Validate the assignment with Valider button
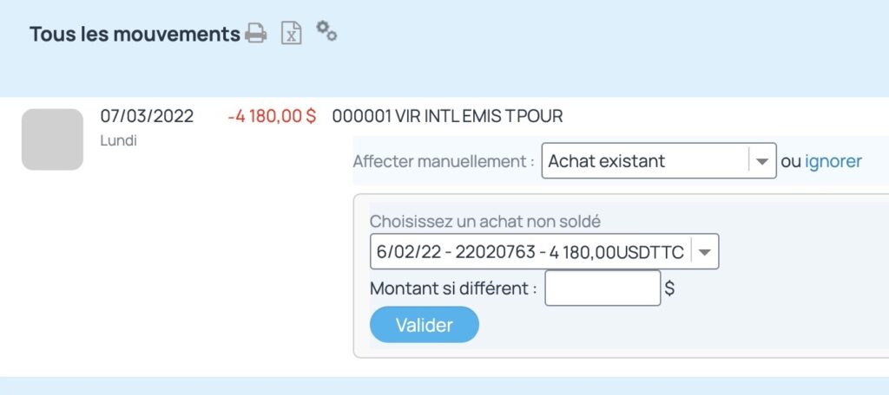This screenshot has height=395, width=889. click(x=424, y=325)
